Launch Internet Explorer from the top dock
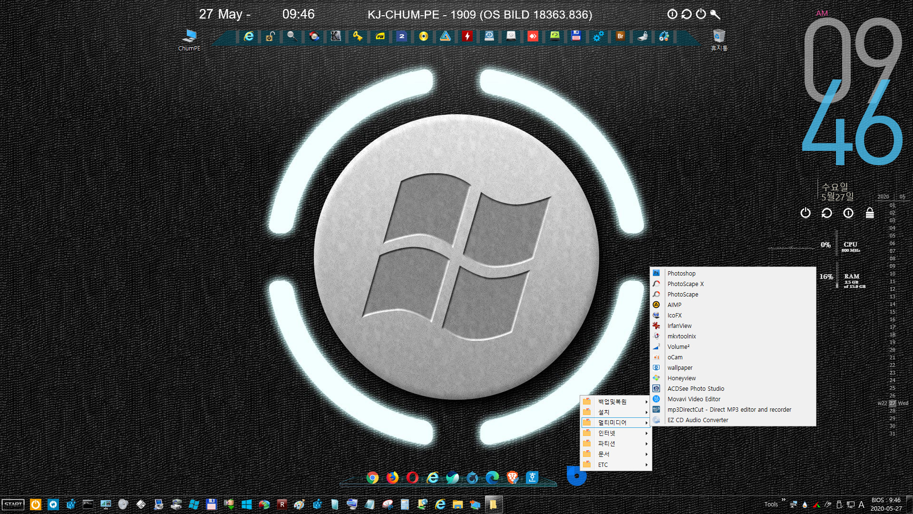 (248, 36)
